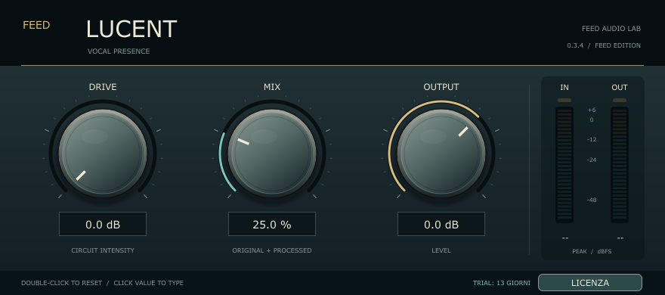Click the LEVEL caption under Output
Viewport: 665px width, 295px height.
click(x=441, y=250)
